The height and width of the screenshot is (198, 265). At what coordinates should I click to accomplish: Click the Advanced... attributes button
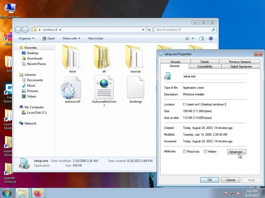[x=237, y=152]
